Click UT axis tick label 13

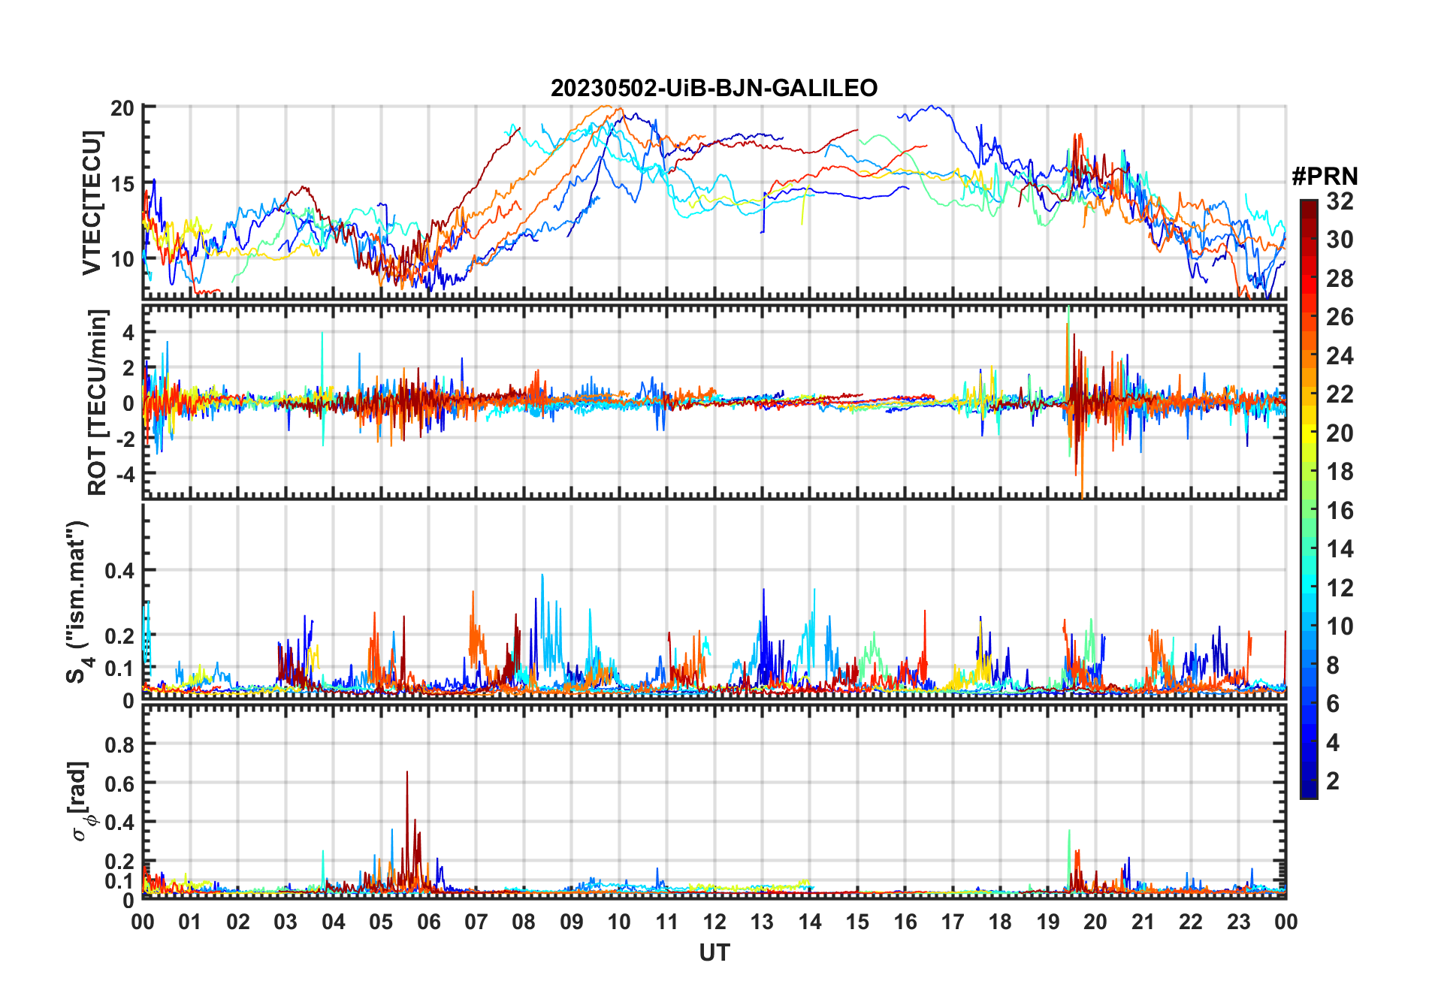tap(762, 922)
